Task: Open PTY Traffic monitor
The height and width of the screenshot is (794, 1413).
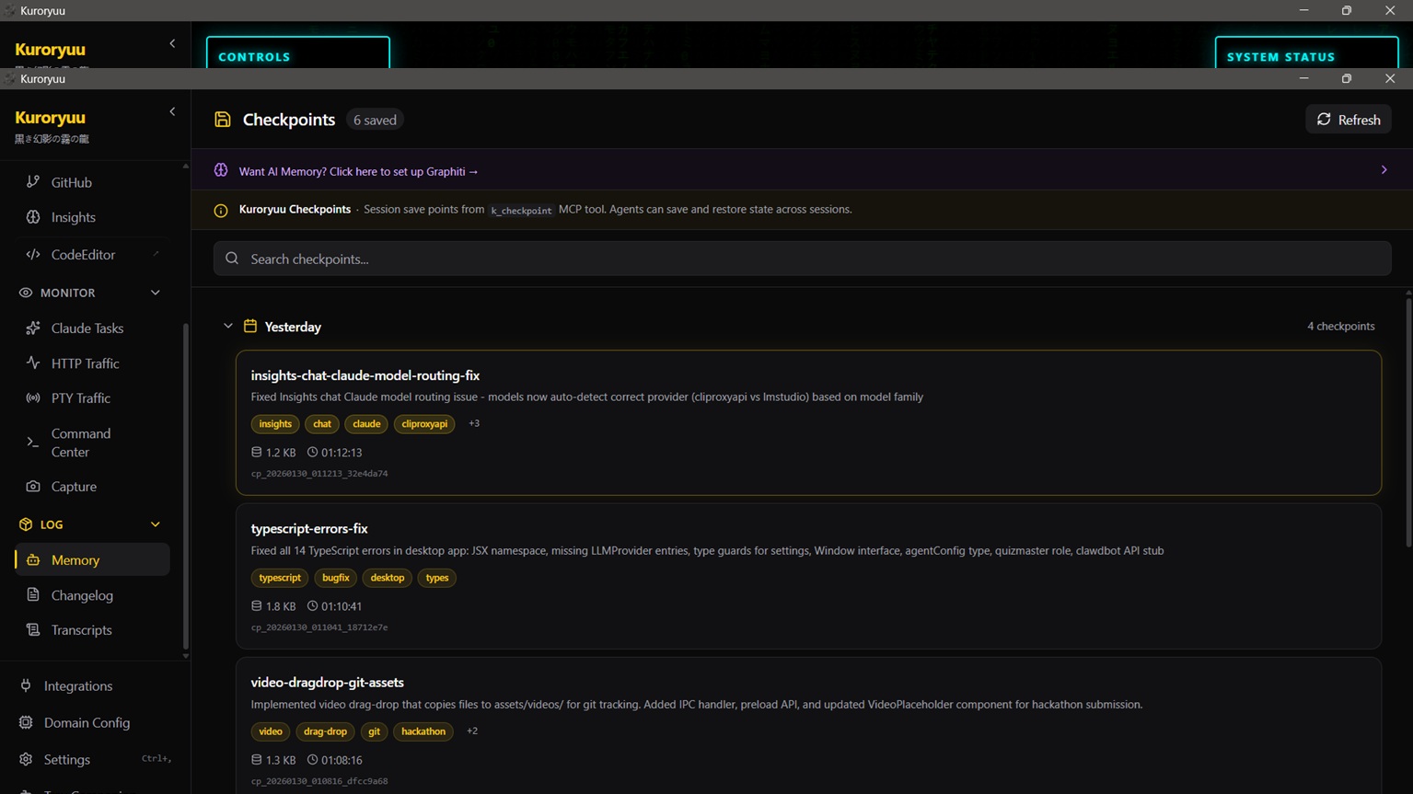Action: pyautogui.click(x=80, y=398)
